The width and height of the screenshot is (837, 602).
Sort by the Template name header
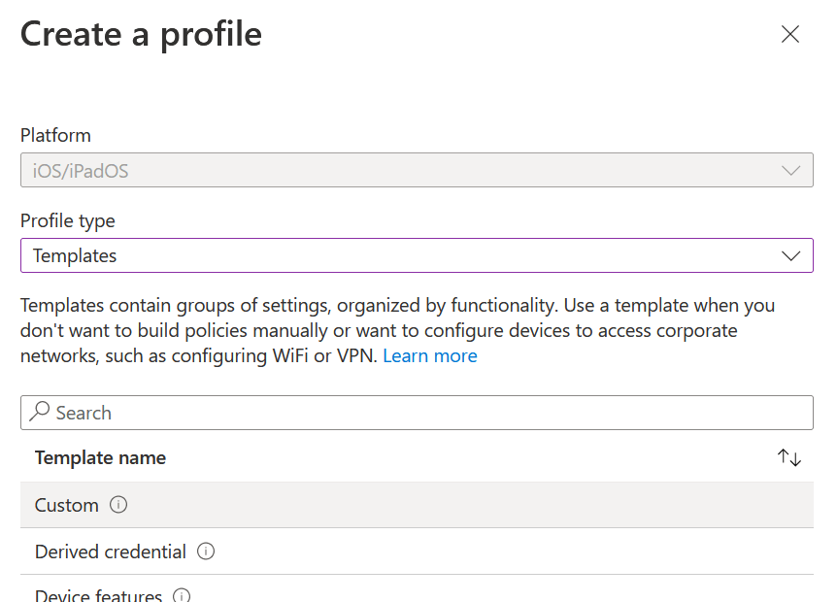click(100, 458)
